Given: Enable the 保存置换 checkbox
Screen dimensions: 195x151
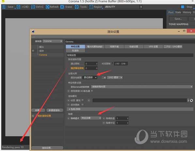Looking at the screenshot, I should pos(83,105).
